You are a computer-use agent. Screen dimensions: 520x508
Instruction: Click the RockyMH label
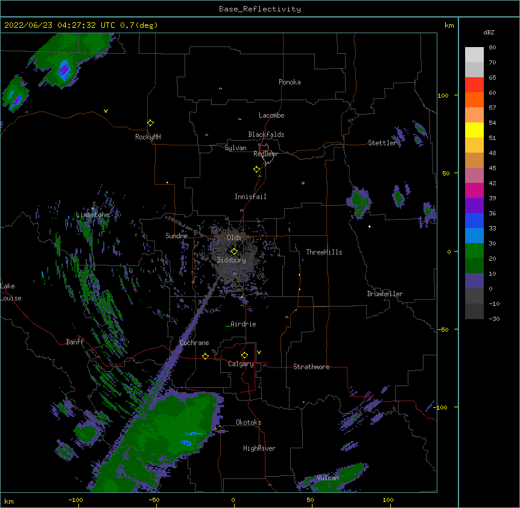pos(148,136)
